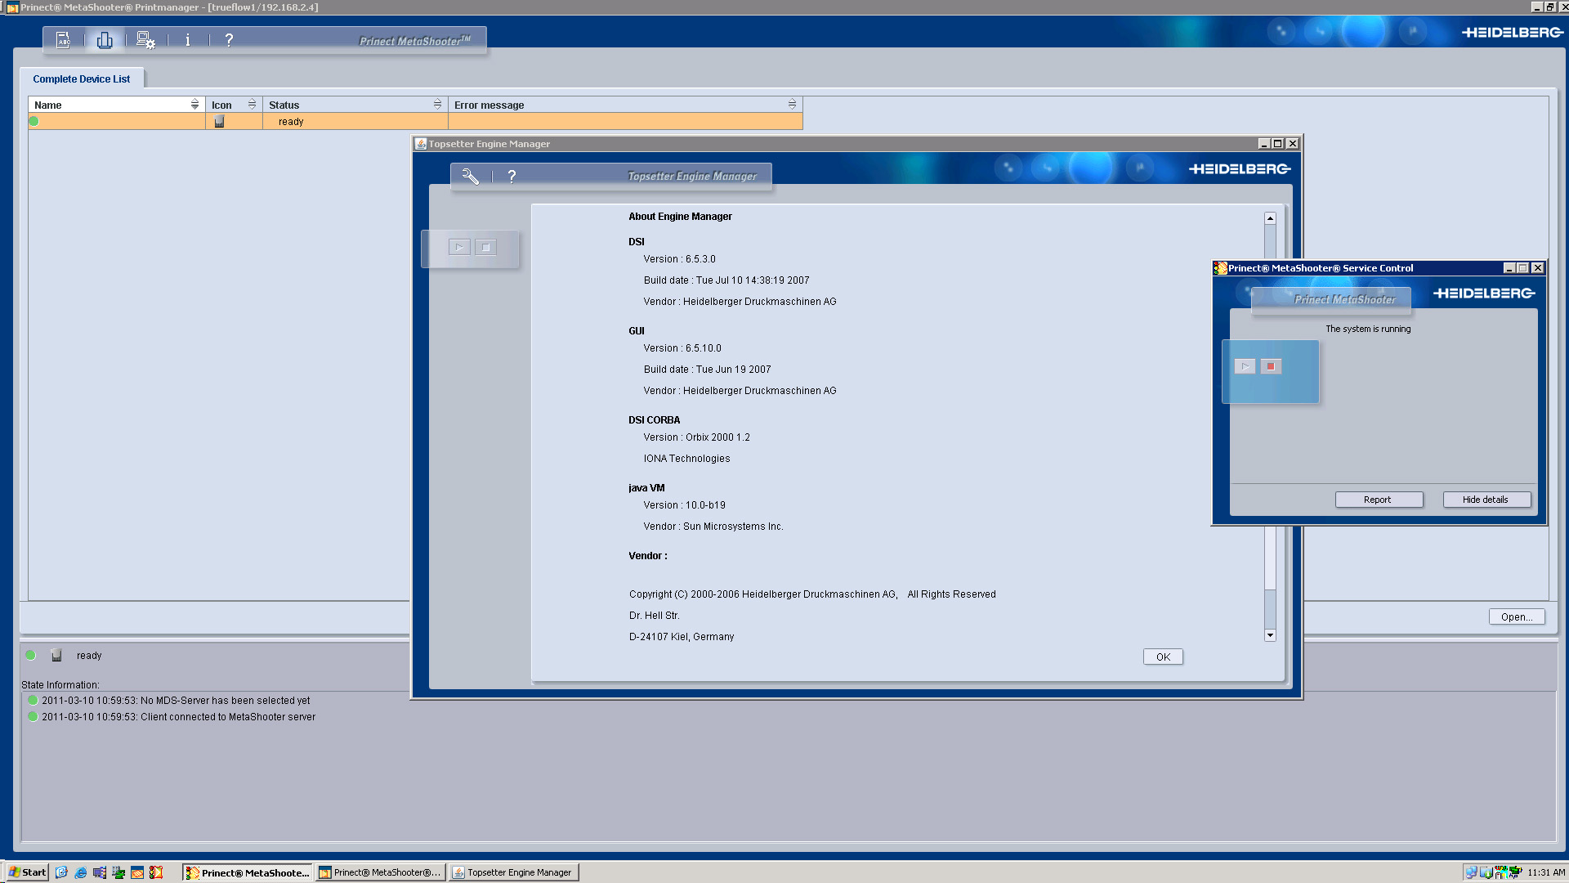Click the green hp device tray icon

(x=1515, y=872)
